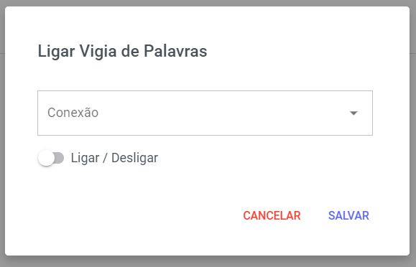Confirm with the blue SALVAR text
The width and height of the screenshot is (416, 267).
click(348, 215)
